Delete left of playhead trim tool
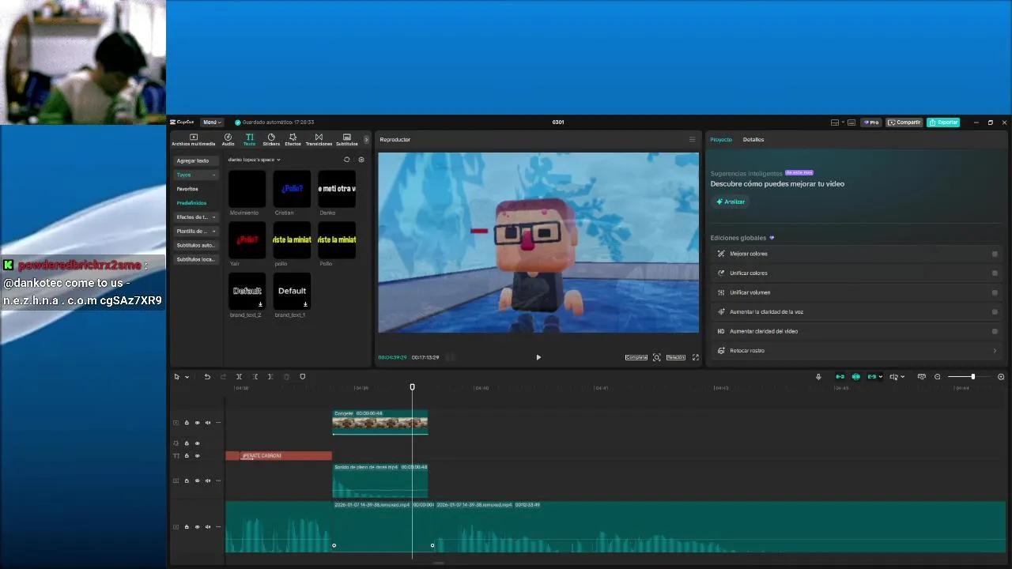This screenshot has height=569, width=1012. point(255,377)
